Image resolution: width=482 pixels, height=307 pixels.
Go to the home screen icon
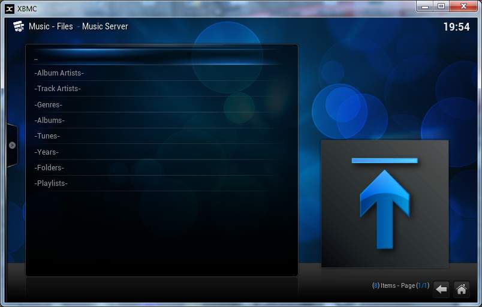[x=462, y=289]
